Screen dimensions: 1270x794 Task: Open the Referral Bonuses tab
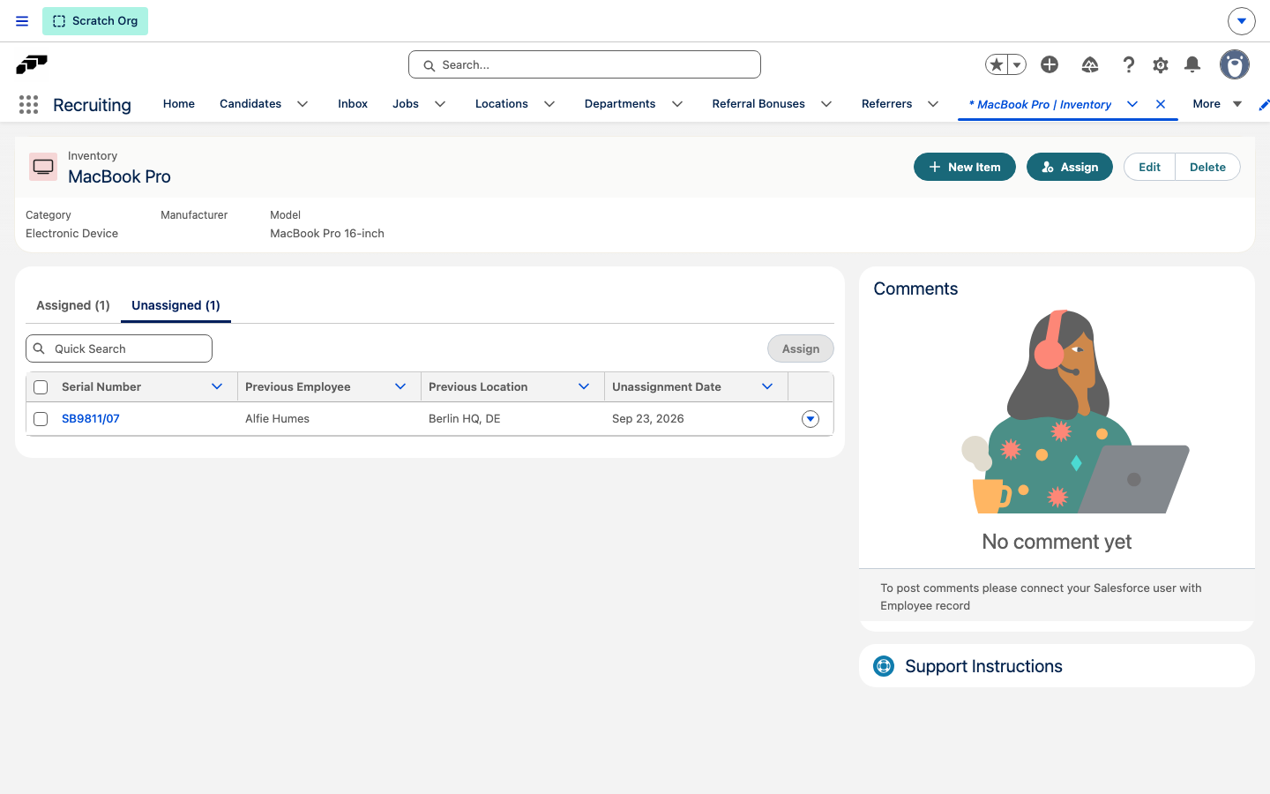coord(758,104)
